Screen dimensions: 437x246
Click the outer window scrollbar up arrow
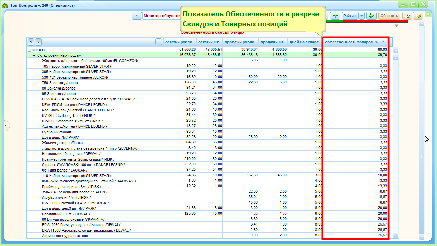(x=422, y=24)
